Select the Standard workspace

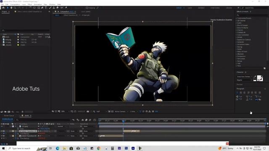(201, 8)
